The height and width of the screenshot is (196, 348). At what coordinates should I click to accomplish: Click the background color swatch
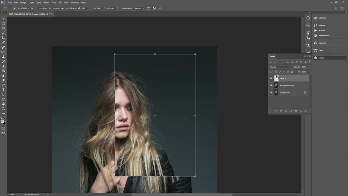pos(4,123)
